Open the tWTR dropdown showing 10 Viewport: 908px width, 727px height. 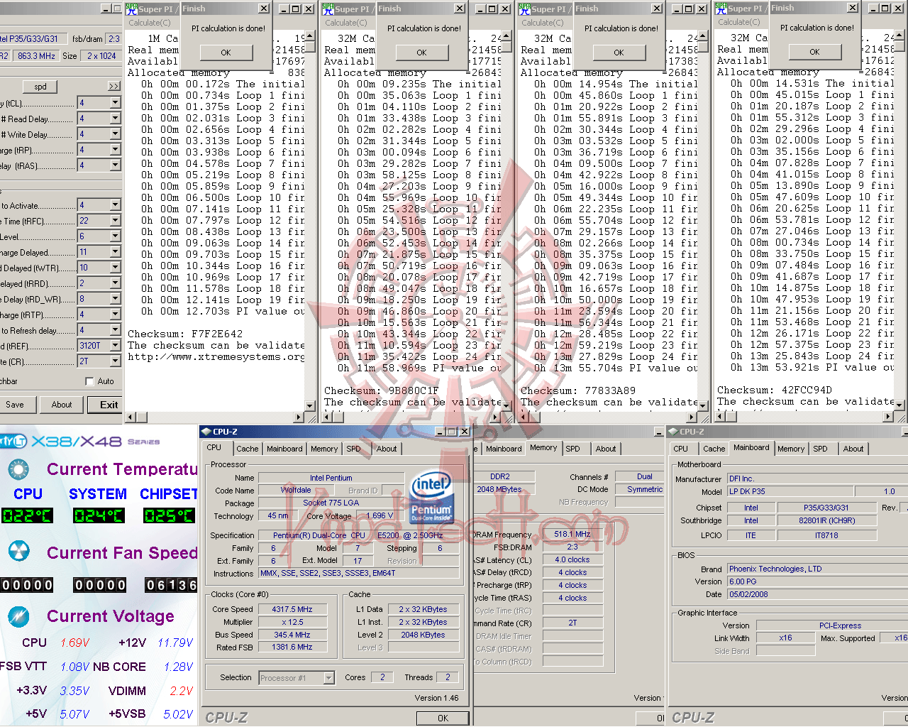coord(115,268)
